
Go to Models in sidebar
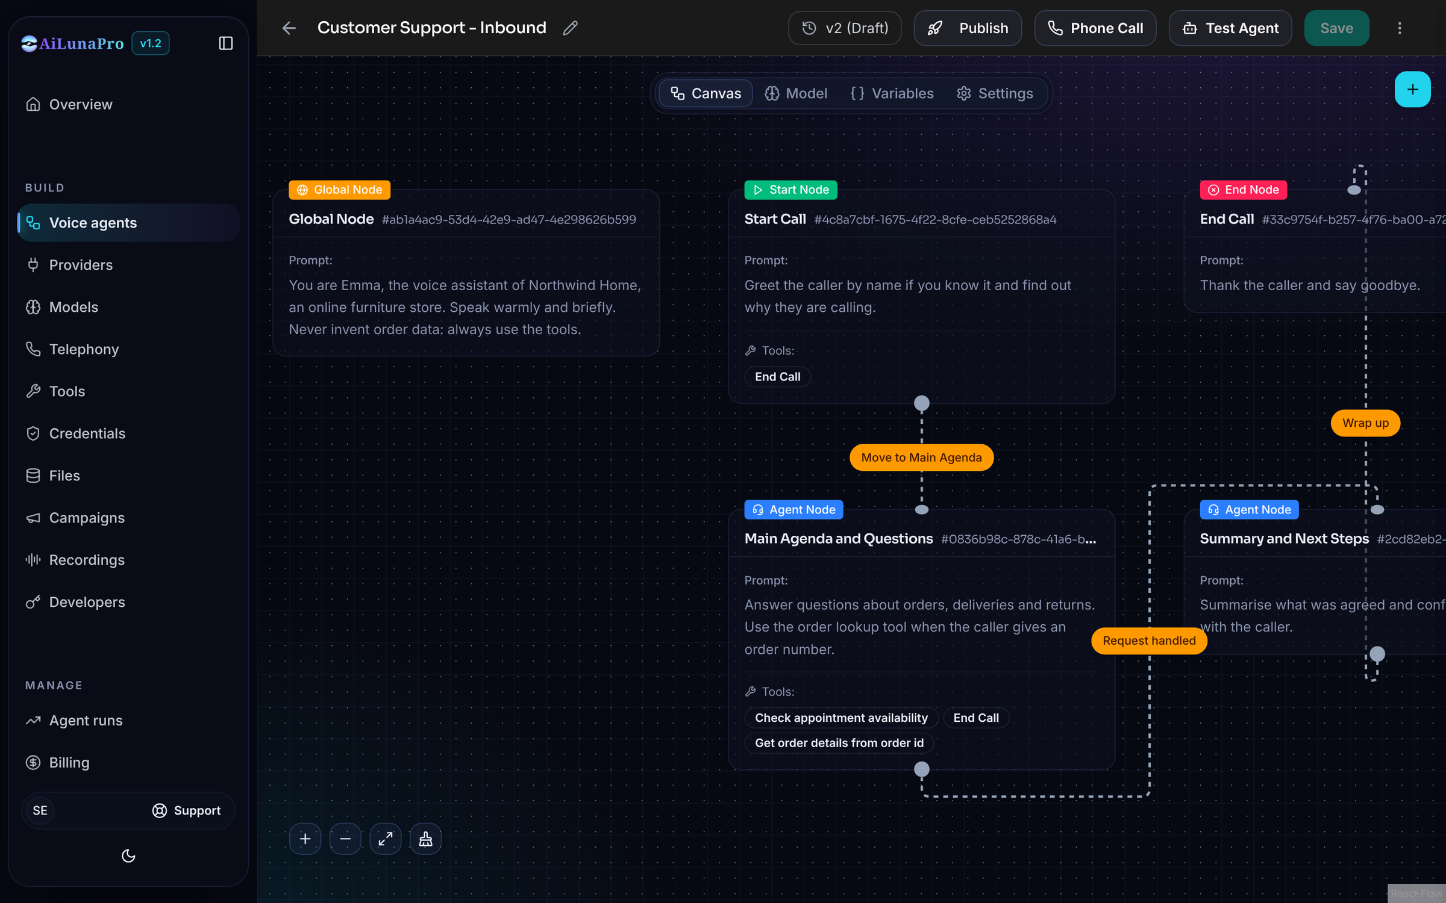click(129, 307)
